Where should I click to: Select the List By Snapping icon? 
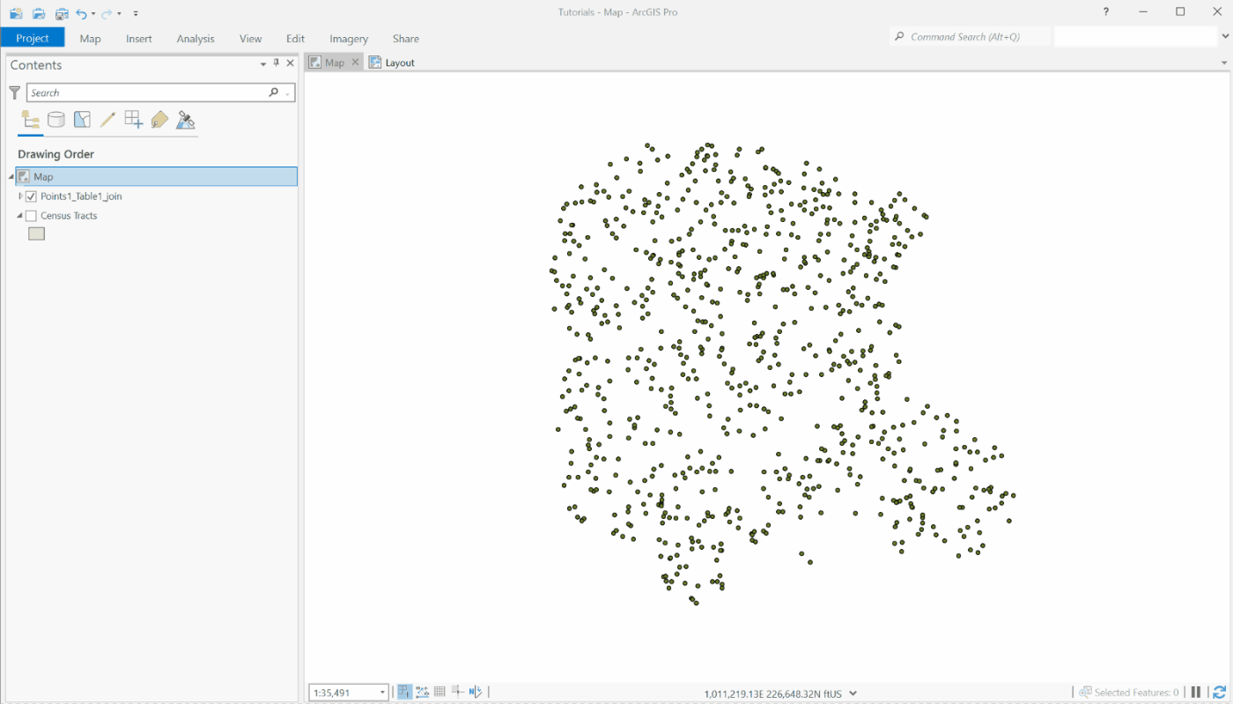point(133,119)
